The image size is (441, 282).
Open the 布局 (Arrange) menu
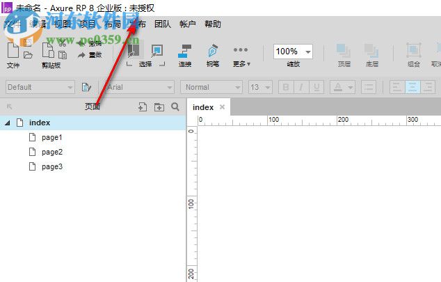pyautogui.click(x=113, y=24)
